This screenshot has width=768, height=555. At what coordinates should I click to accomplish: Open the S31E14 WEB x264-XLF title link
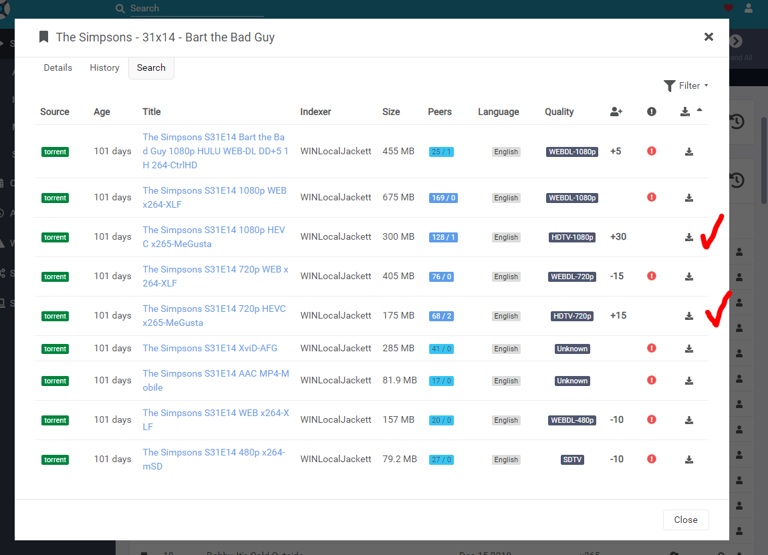[215, 420]
